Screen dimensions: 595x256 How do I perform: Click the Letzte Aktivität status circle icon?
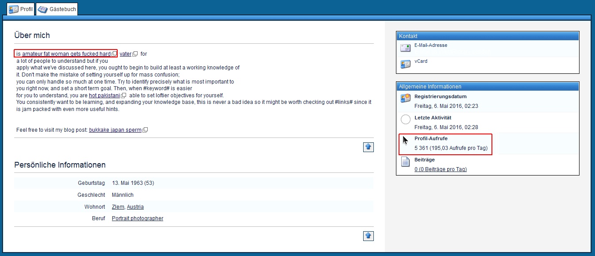[405, 119]
